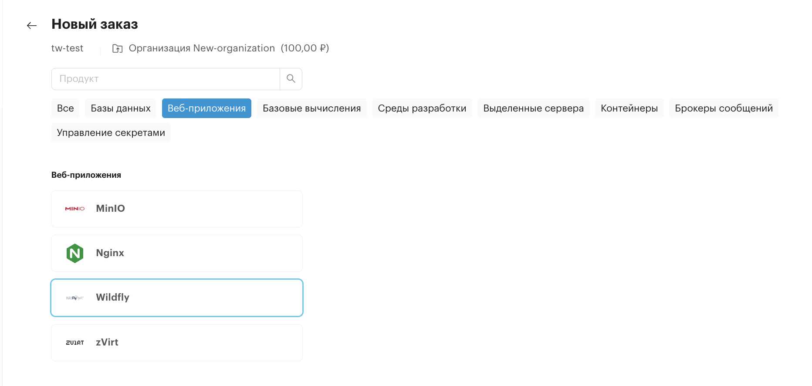Open the Nginx product card
This screenshot has height=386, width=812.
click(x=177, y=253)
